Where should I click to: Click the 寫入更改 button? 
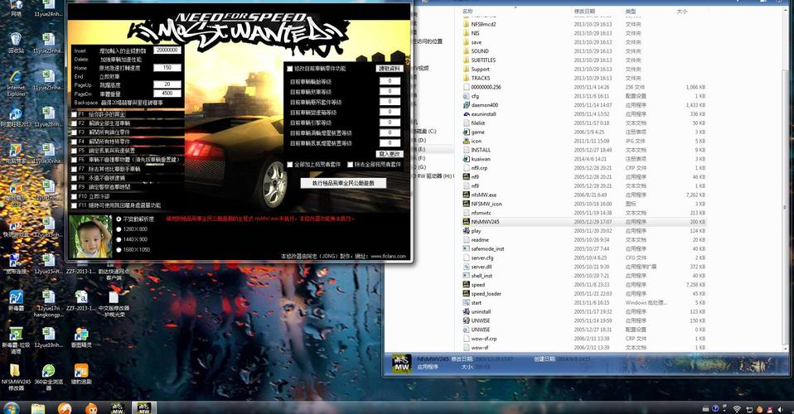(390, 154)
